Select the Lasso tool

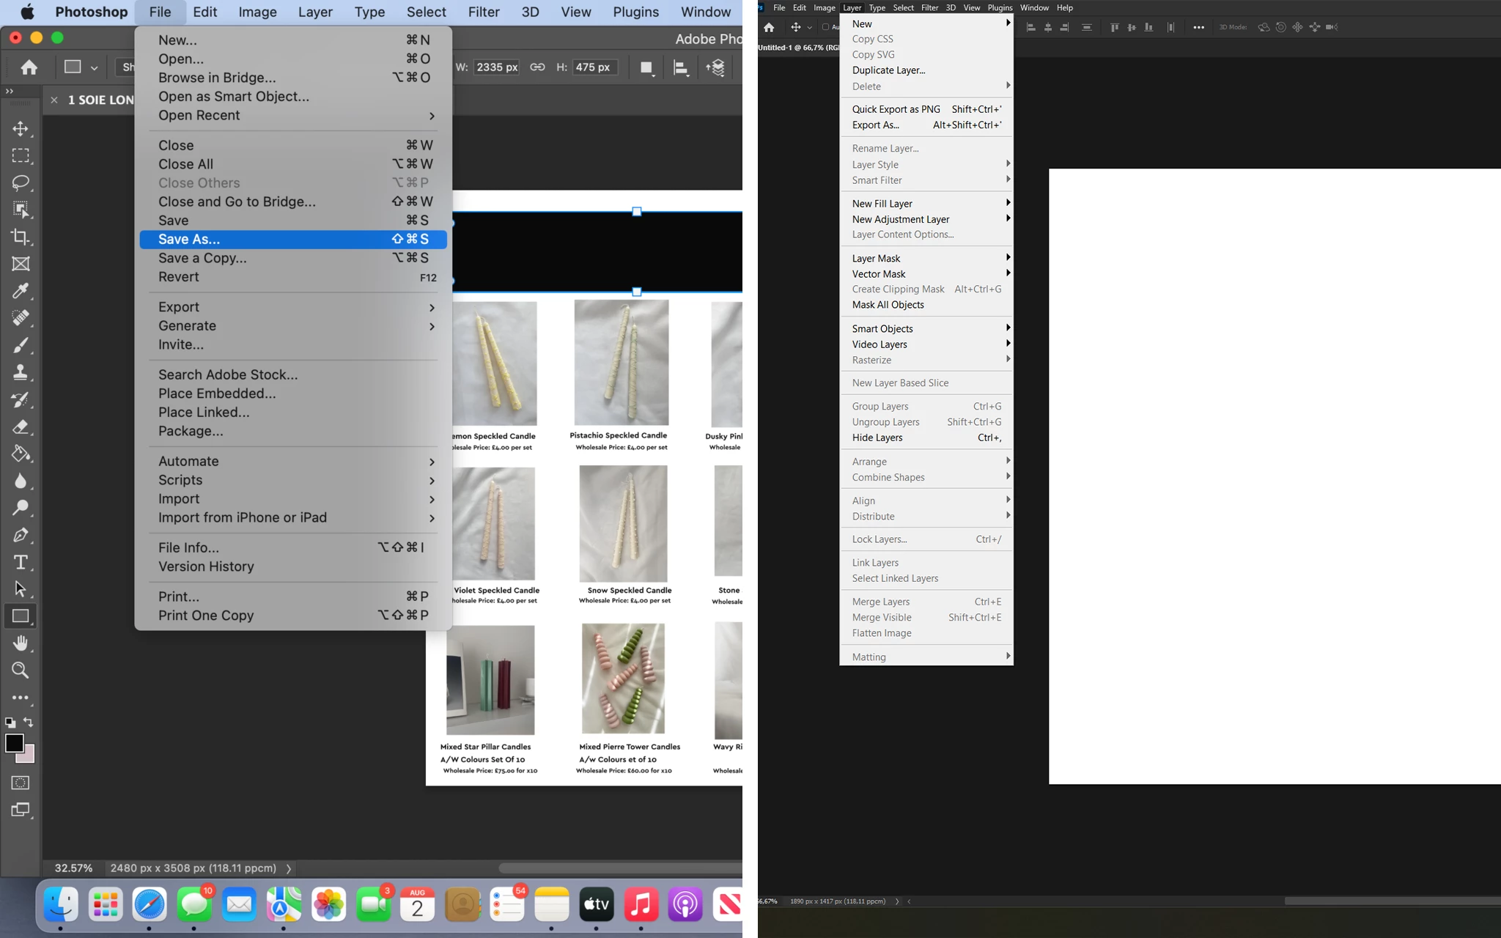point(21,182)
